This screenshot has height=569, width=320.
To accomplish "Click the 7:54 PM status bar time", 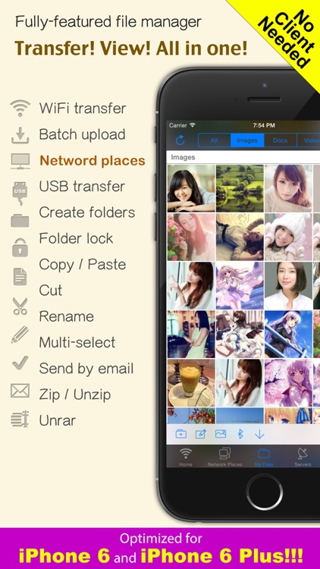I will [264, 125].
